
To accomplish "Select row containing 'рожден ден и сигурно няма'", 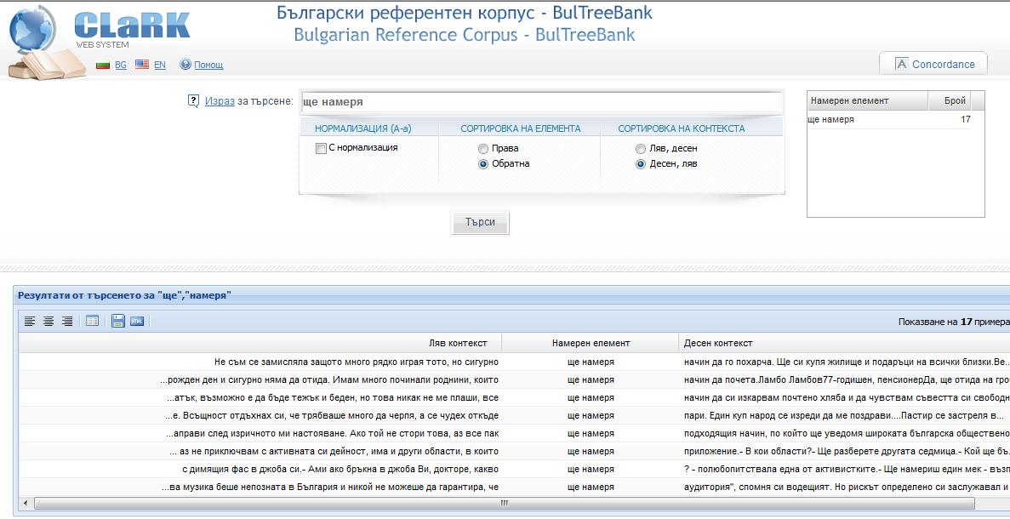I will [515, 380].
